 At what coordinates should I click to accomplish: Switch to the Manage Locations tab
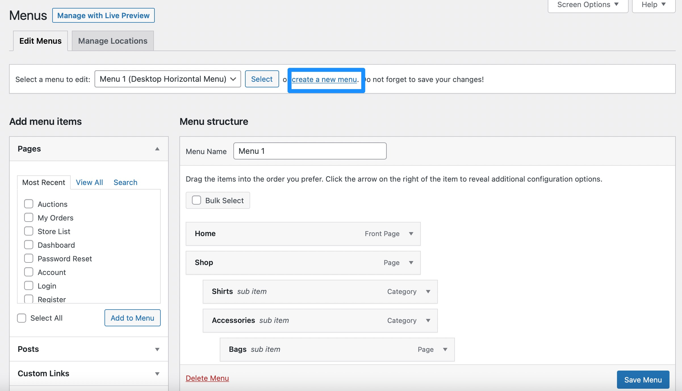click(112, 41)
